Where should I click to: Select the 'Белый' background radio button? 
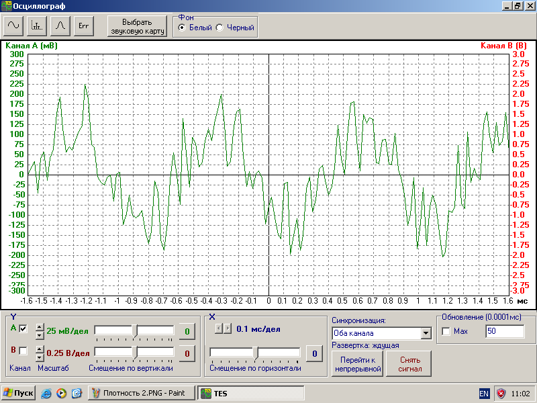point(182,28)
